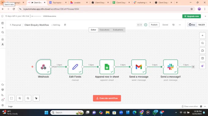Click Add tag next to workflow name
Screen dimensions: 208x116
(x=56, y=25)
